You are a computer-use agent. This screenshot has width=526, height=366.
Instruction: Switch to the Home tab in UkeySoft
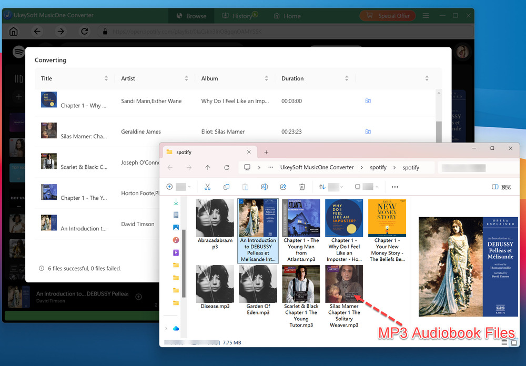click(287, 16)
